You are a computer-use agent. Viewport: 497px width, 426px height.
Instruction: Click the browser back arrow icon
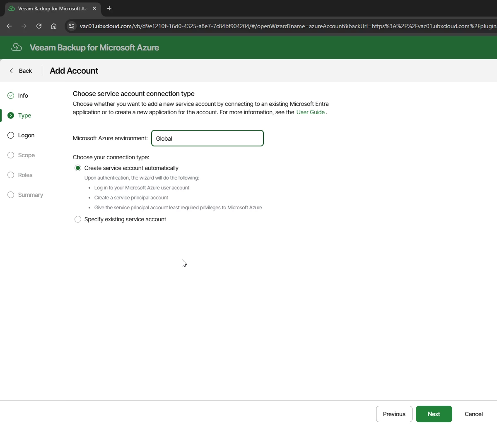pyautogui.click(x=9, y=26)
